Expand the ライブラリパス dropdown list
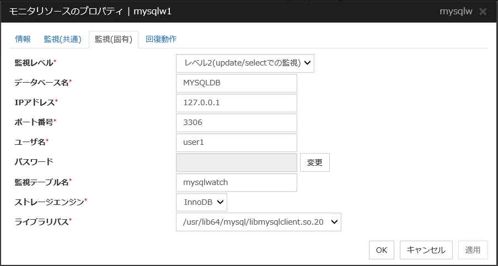The width and height of the screenshot is (498, 266). click(x=258, y=222)
